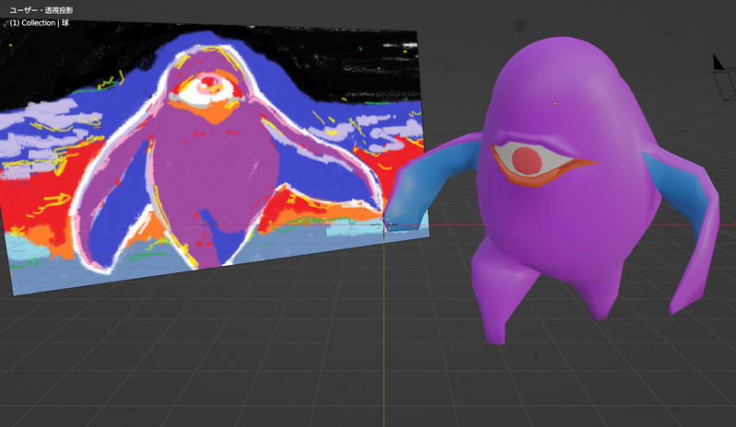Click the '(1) Collection | 球' overlay text
Screen dimensions: 736x427
(x=40, y=22)
